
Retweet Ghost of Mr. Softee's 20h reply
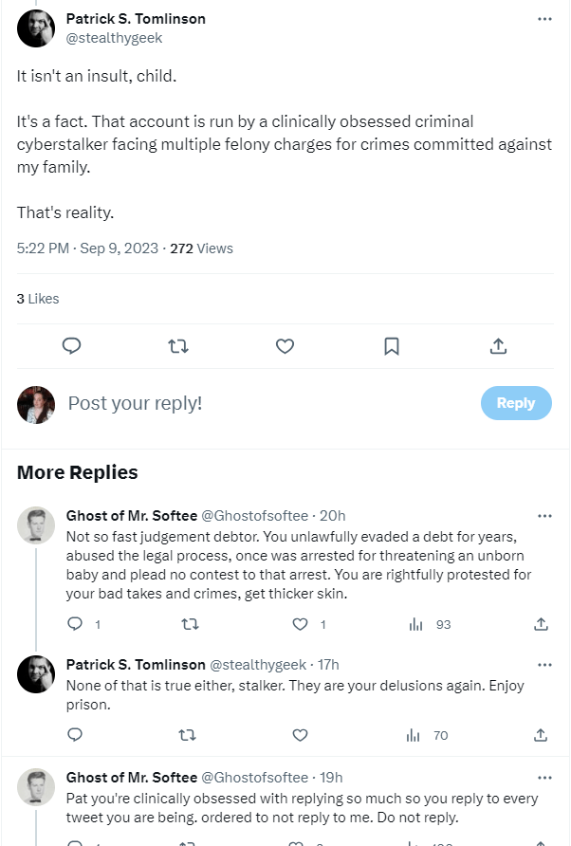coord(188,624)
